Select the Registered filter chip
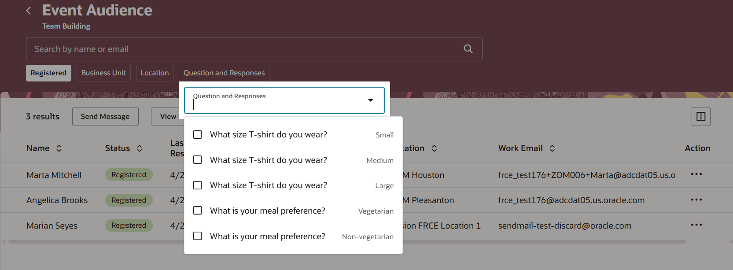Screen dimensions: 733x270 pos(48,73)
